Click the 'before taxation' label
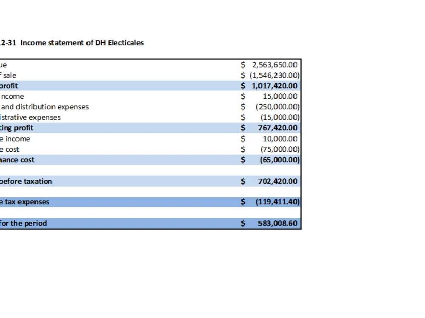 (x=26, y=181)
